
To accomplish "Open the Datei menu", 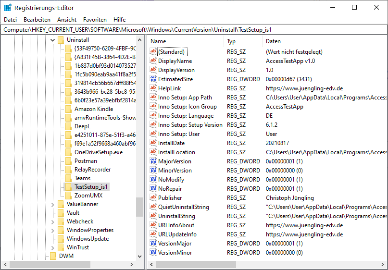I will pyautogui.click(x=11, y=20).
